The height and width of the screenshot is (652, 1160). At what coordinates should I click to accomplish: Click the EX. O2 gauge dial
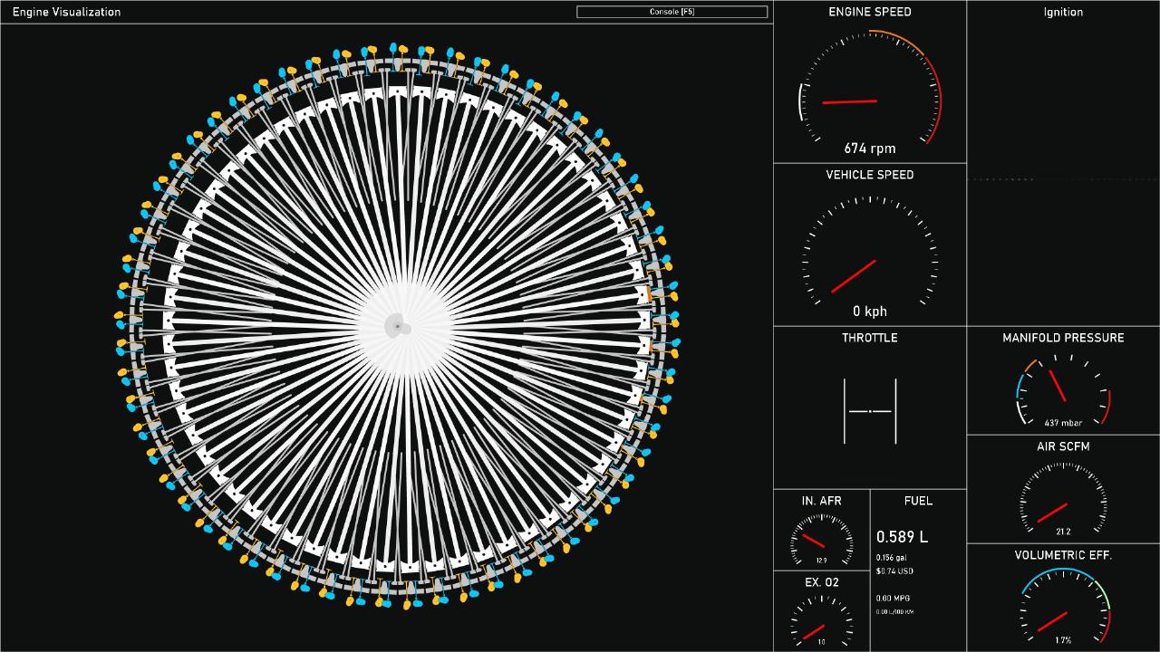pyautogui.click(x=821, y=623)
